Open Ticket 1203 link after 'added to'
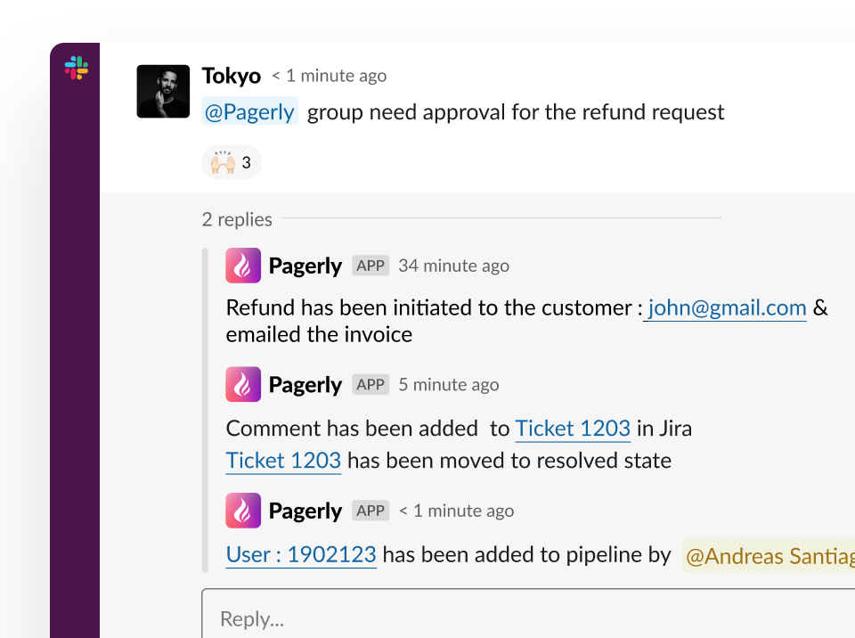The height and width of the screenshot is (638, 855). point(573,429)
